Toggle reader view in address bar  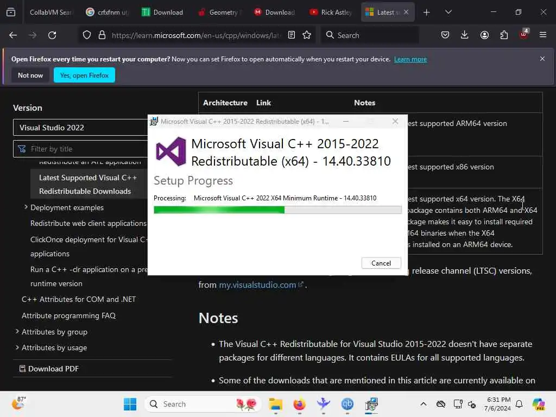292,35
